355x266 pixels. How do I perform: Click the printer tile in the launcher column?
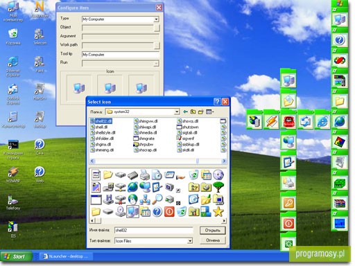288,182
